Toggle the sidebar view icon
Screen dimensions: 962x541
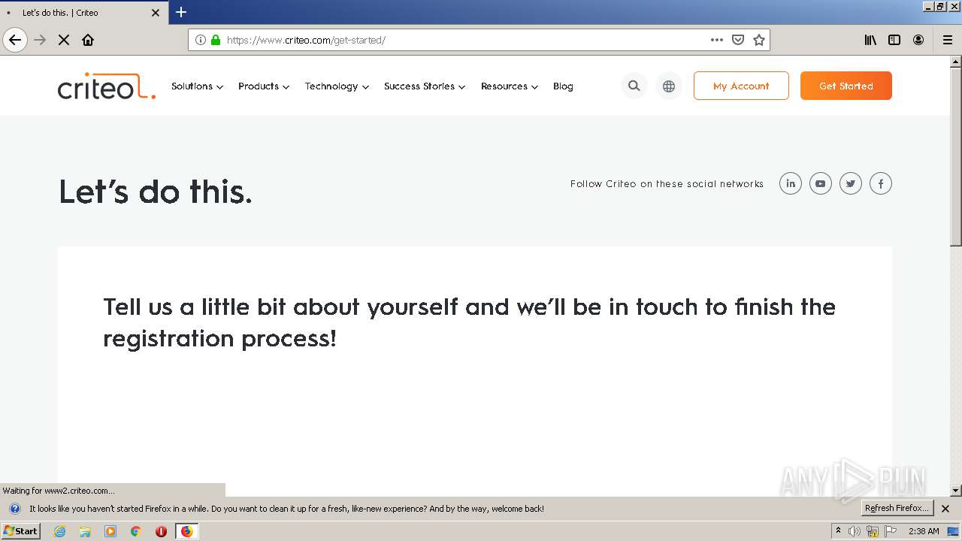894,40
